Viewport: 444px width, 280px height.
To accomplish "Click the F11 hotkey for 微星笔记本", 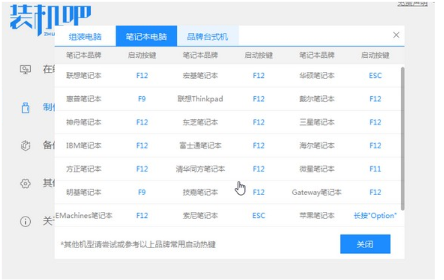I will (x=375, y=169).
